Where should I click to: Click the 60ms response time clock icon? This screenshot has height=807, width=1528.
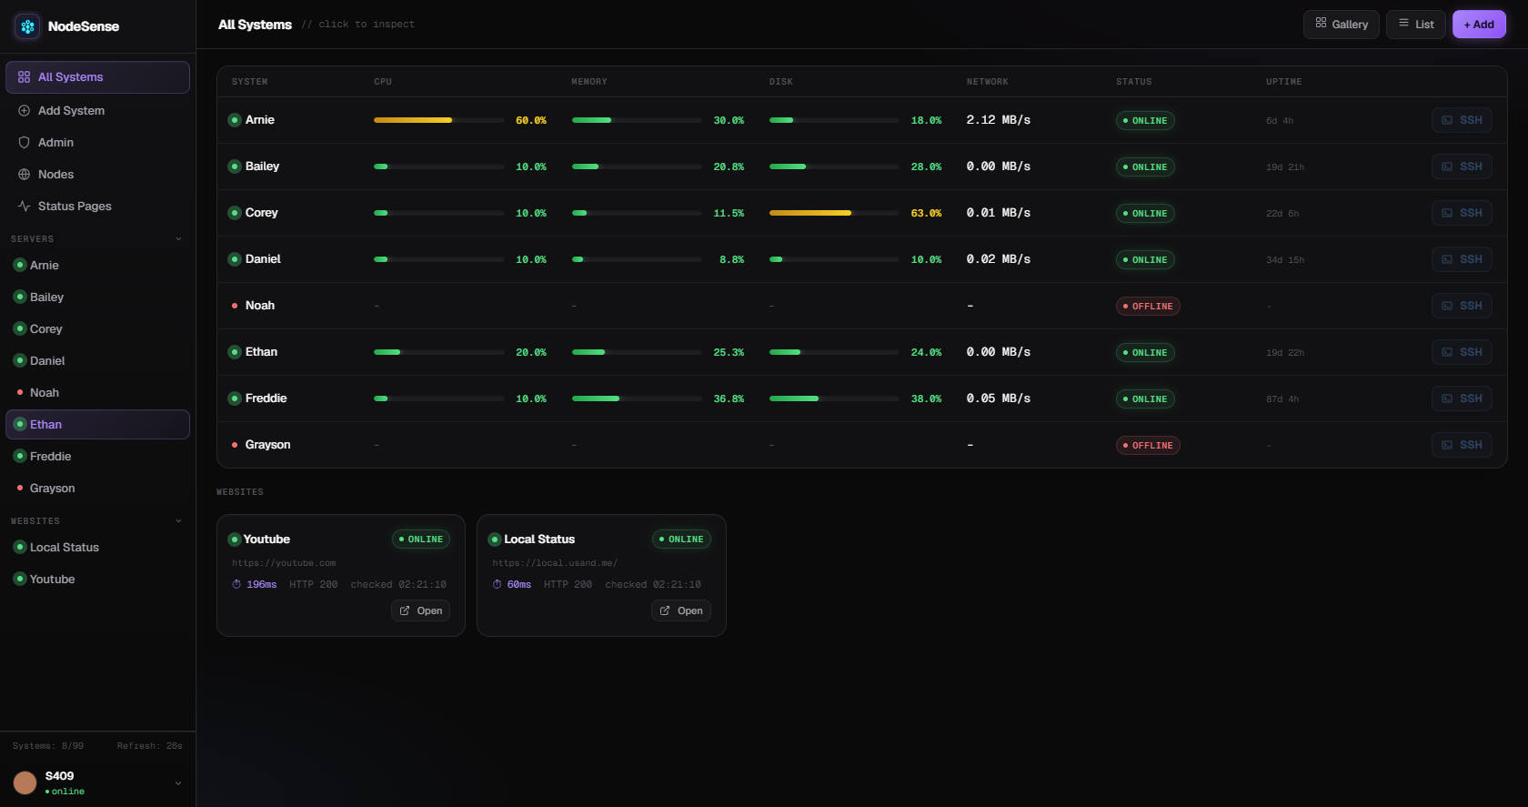point(498,584)
